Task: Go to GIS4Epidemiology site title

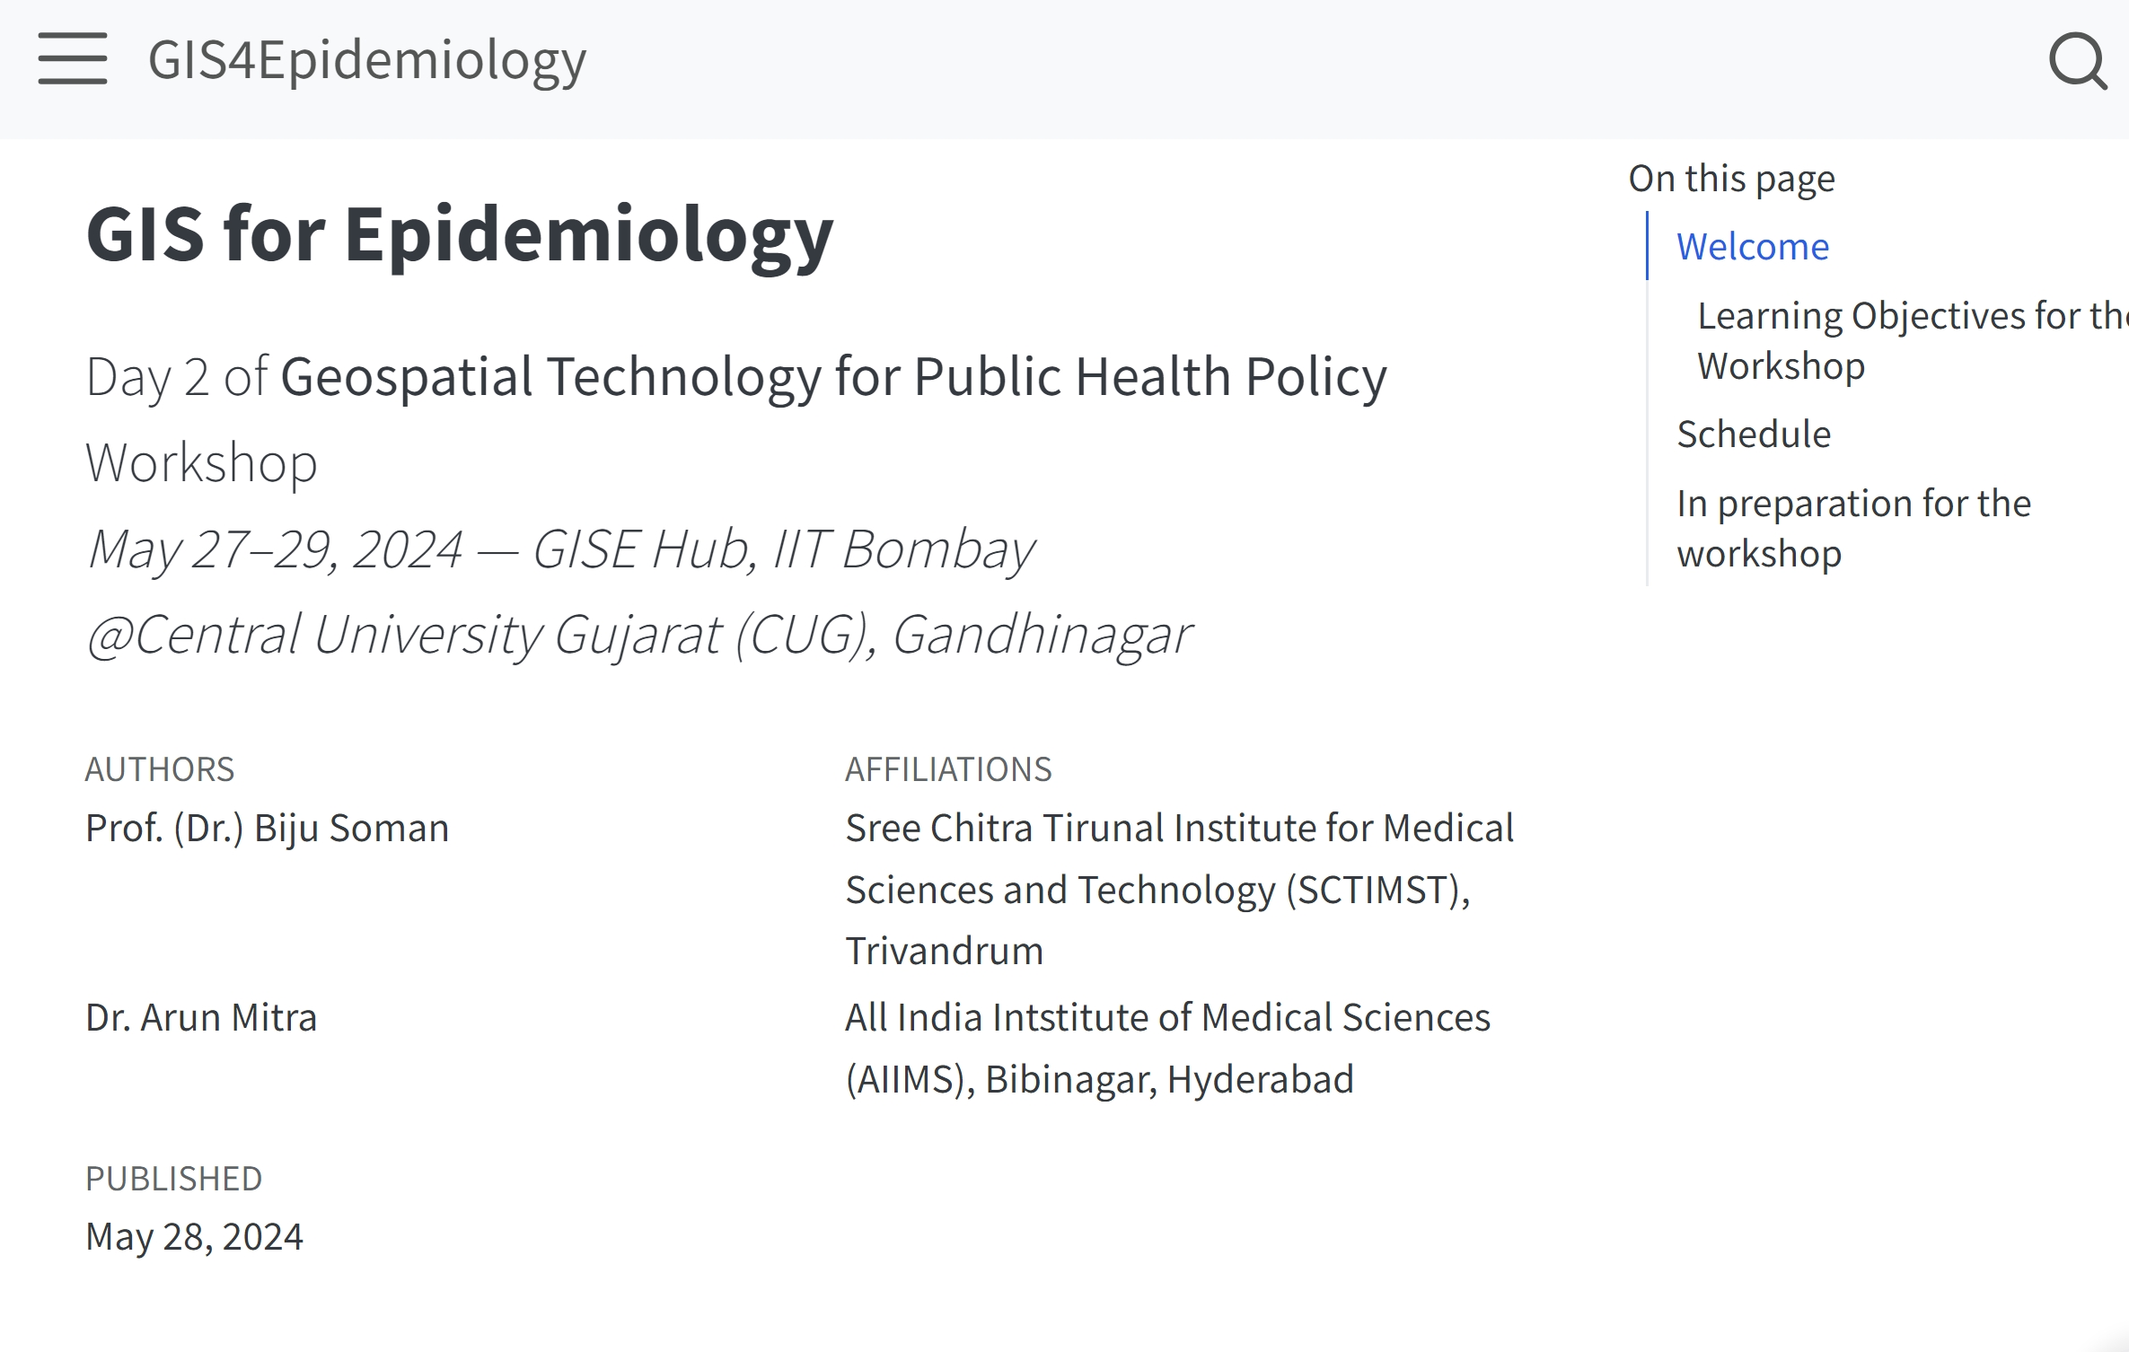Action: [x=367, y=60]
